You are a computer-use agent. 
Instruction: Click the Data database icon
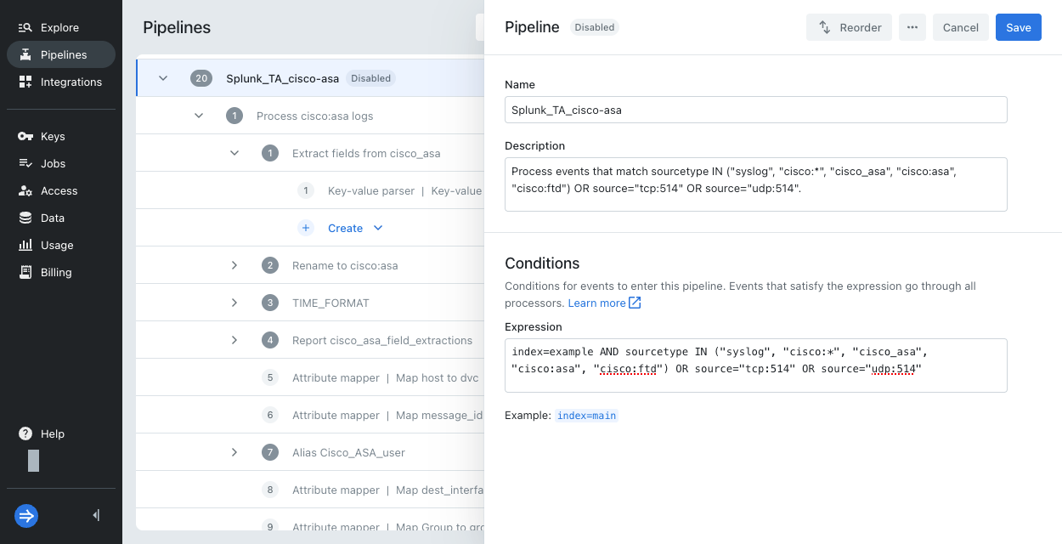[25, 218]
